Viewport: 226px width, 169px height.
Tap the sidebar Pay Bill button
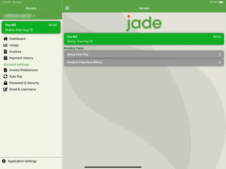point(31,27)
